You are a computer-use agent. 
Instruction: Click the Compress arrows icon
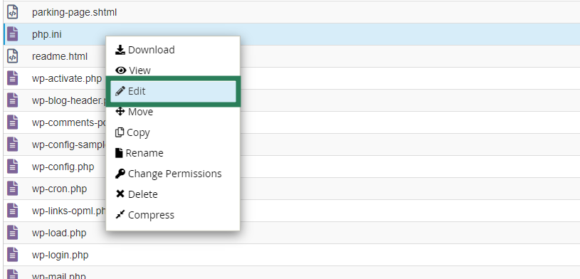click(120, 215)
